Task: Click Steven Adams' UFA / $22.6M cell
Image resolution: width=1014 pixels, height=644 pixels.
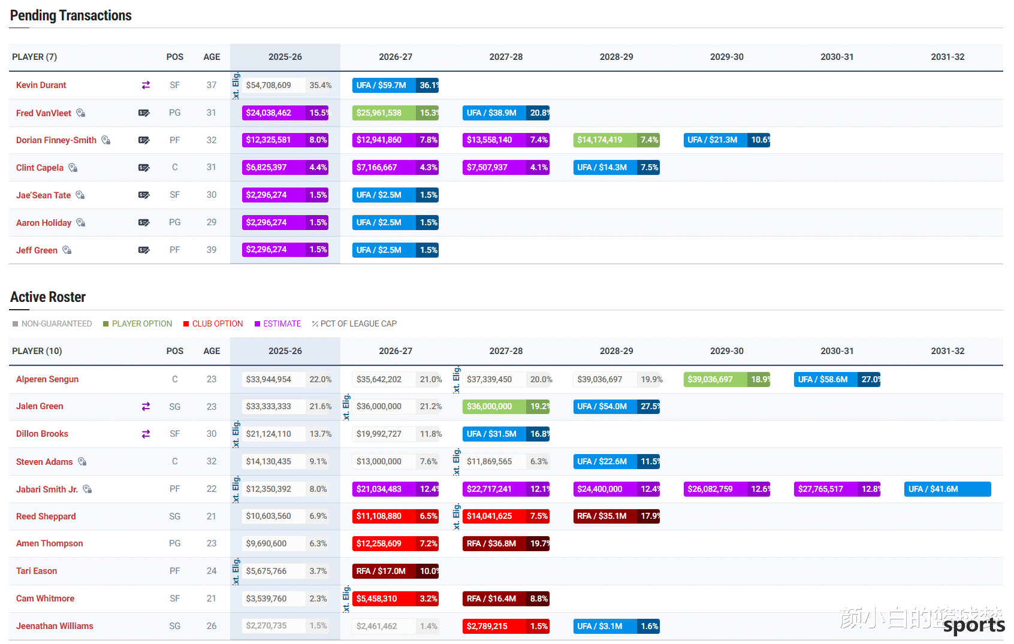Action: pos(616,461)
